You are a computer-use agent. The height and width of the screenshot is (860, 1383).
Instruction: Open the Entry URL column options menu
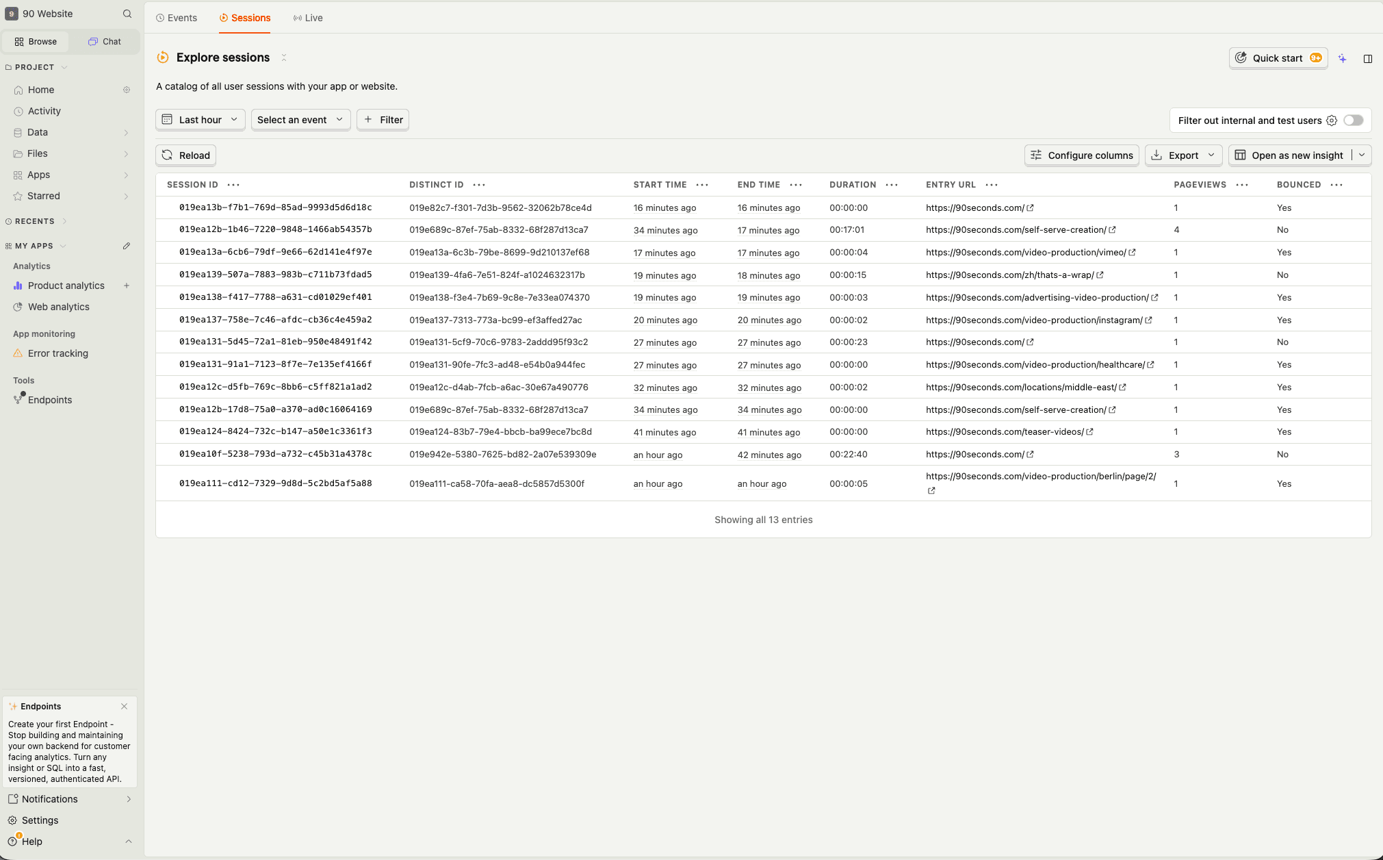pos(992,185)
